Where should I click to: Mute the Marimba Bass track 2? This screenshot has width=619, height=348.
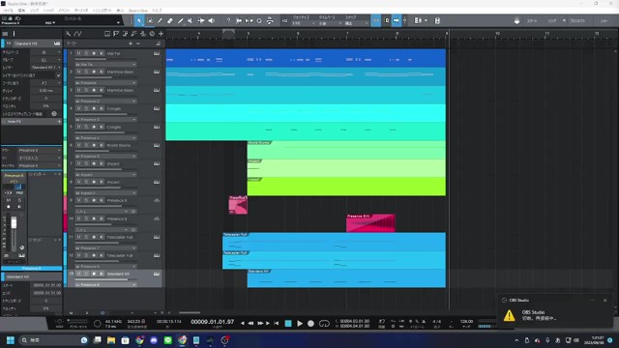pos(78,72)
